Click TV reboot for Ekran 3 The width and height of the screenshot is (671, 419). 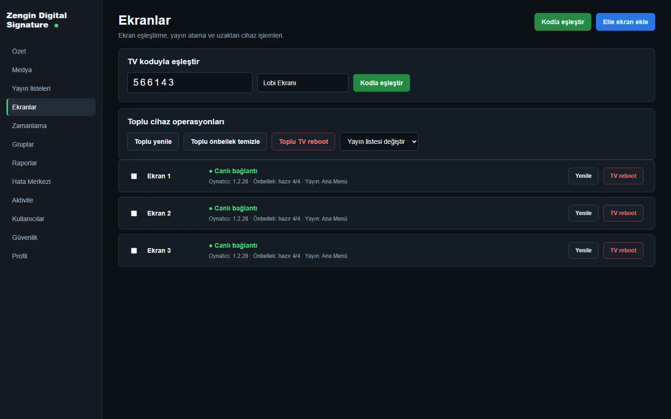coord(623,250)
